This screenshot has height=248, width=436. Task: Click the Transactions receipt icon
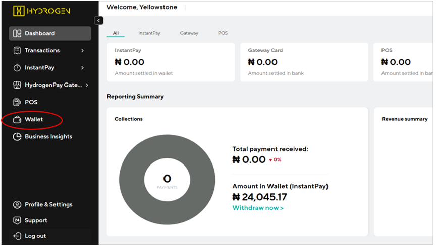point(17,51)
